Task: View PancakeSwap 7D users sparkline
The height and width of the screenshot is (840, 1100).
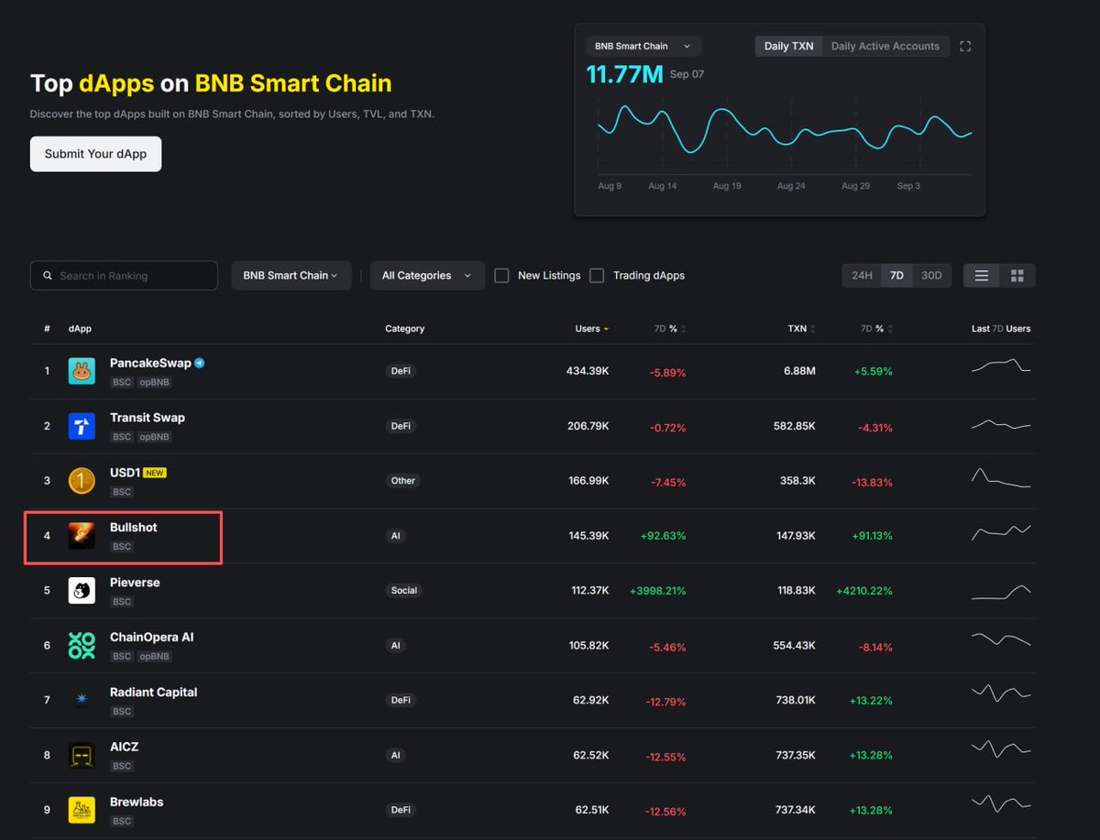Action: [1001, 366]
